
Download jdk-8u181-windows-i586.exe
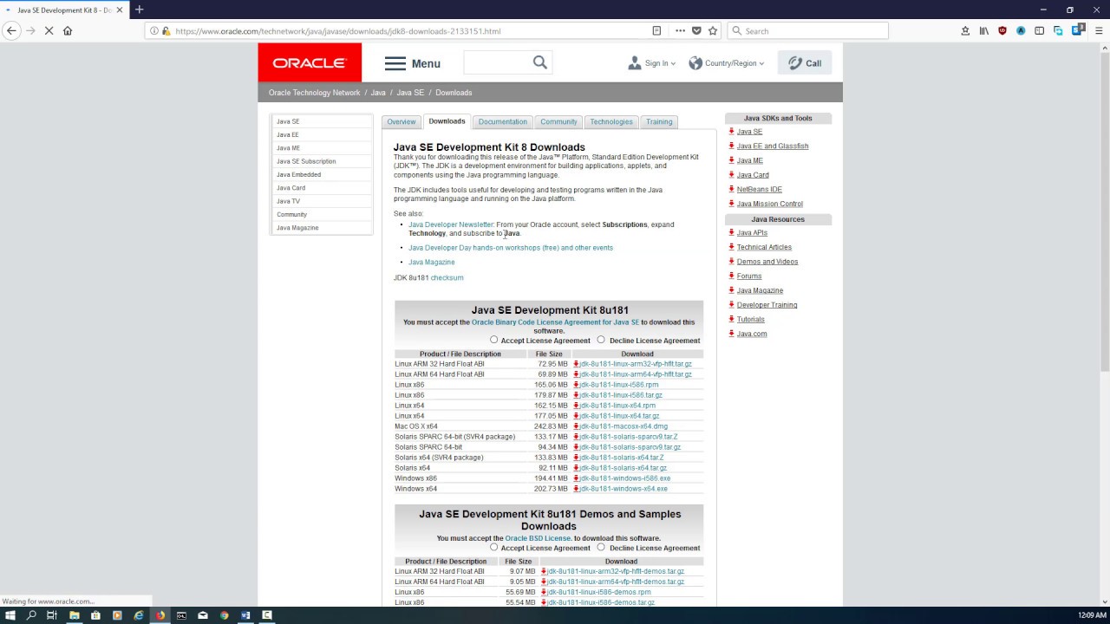tap(624, 478)
